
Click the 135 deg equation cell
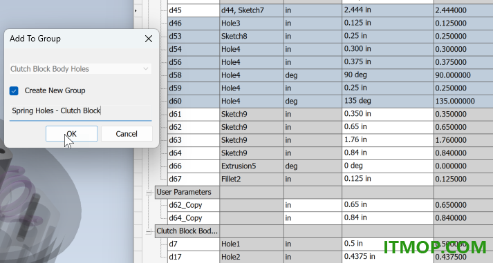pos(388,101)
